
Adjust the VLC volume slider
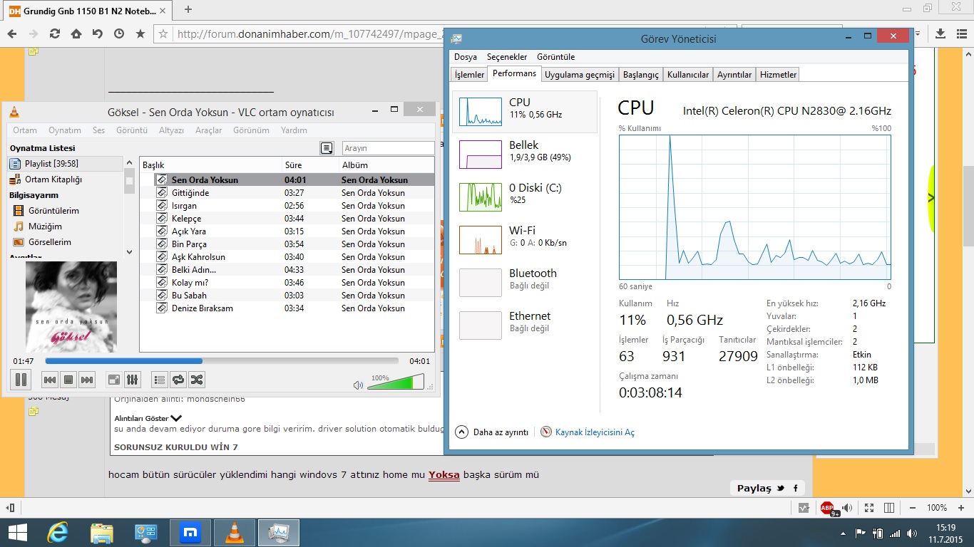tap(396, 383)
